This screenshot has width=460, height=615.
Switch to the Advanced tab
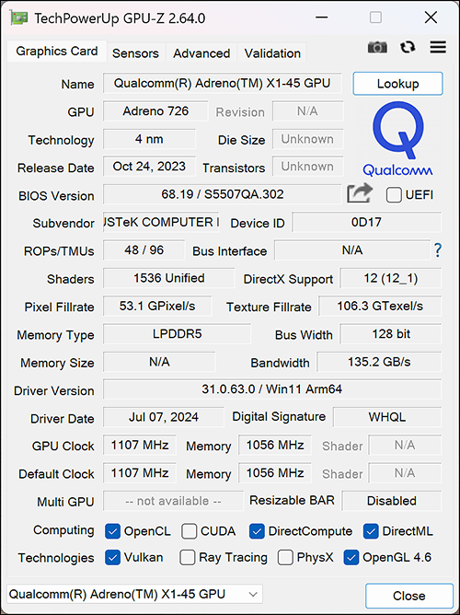click(x=201, y=53)
